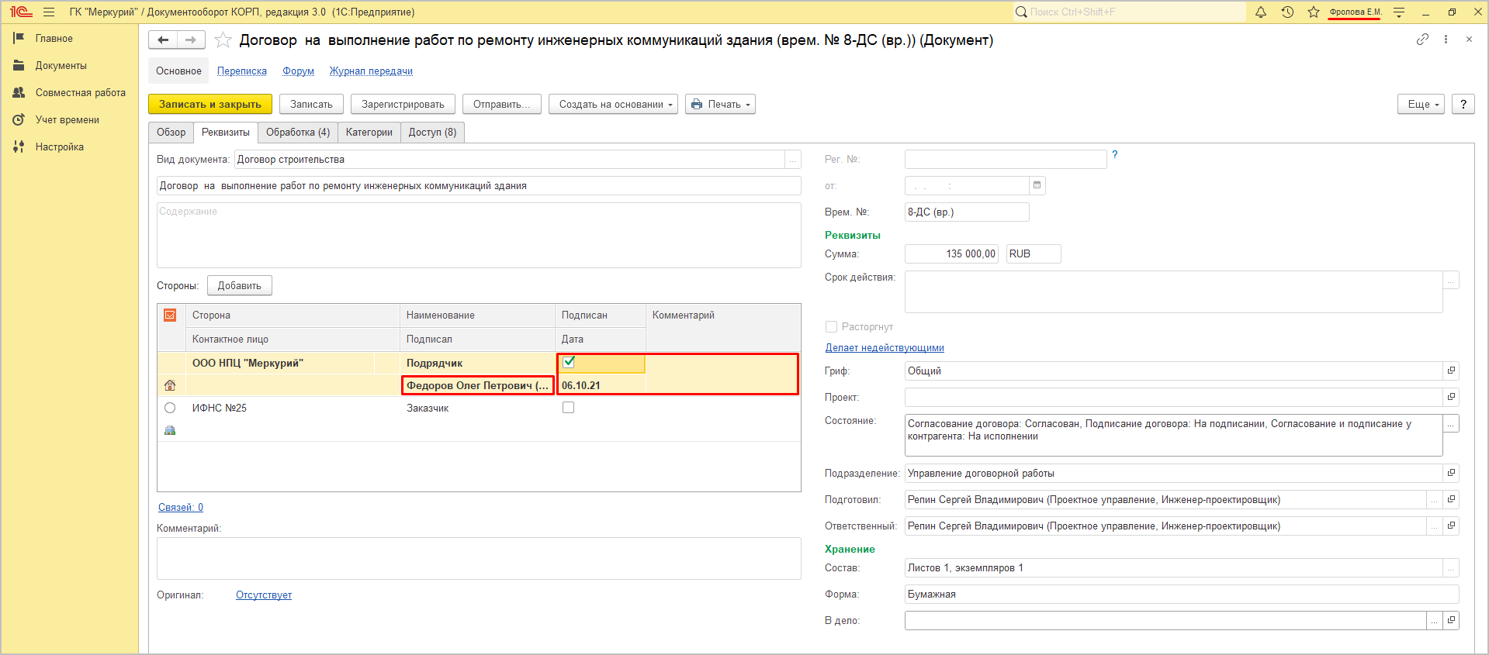
Task: Check Подписан for ИФНС №25 Заказчик
Action: 569,408
